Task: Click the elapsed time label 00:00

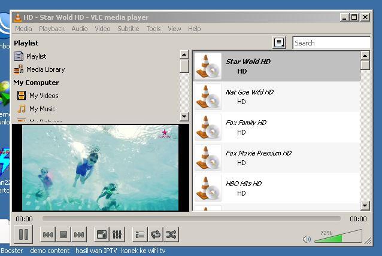Action: 24,219
